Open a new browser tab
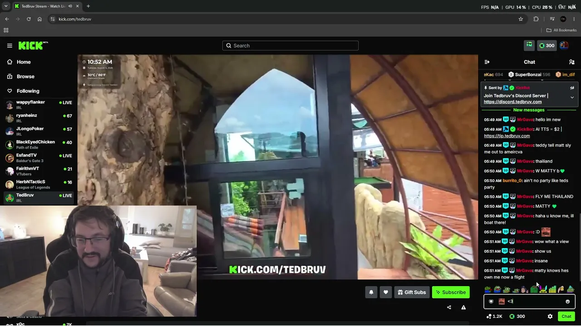 [x=88, y=6]
